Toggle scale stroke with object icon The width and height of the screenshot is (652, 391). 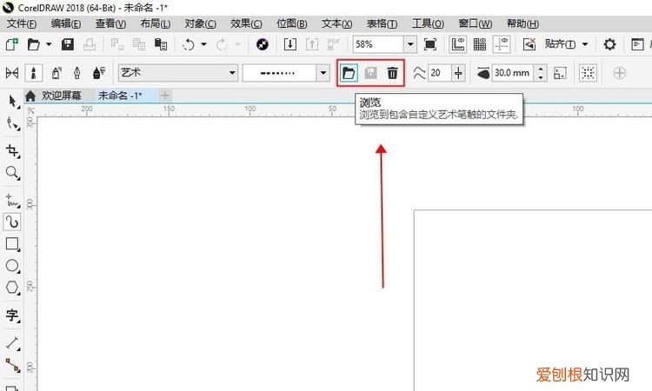click(x=560, y=73)
